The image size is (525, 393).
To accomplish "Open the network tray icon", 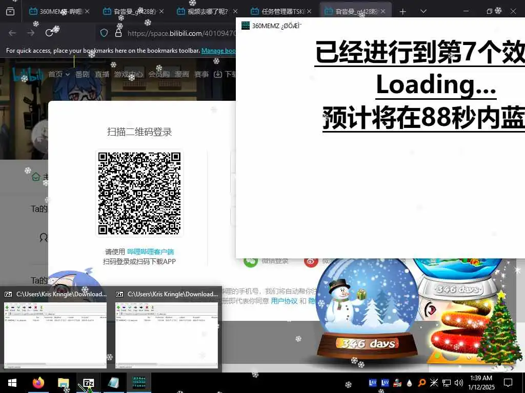I will 447,383.
